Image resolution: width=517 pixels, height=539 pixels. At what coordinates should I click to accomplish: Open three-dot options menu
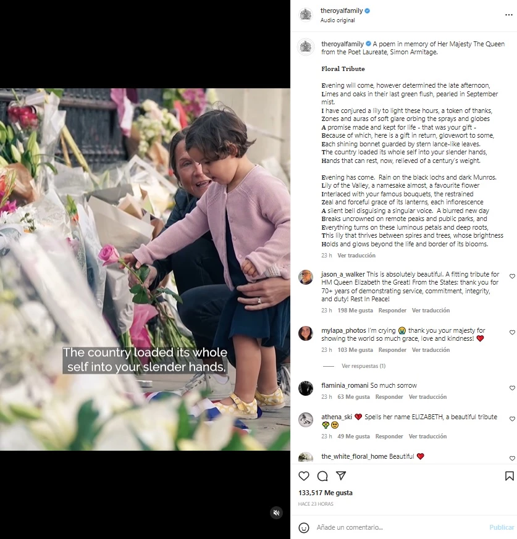click(509, 15)
